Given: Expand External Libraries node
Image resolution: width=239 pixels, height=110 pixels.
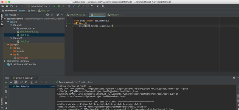Looking at the screenshot, I should 5,61.
